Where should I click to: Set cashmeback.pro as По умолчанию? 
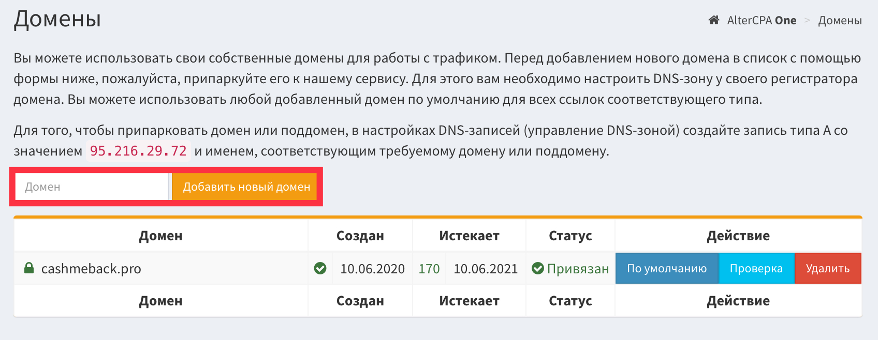[x=667, y=268]
